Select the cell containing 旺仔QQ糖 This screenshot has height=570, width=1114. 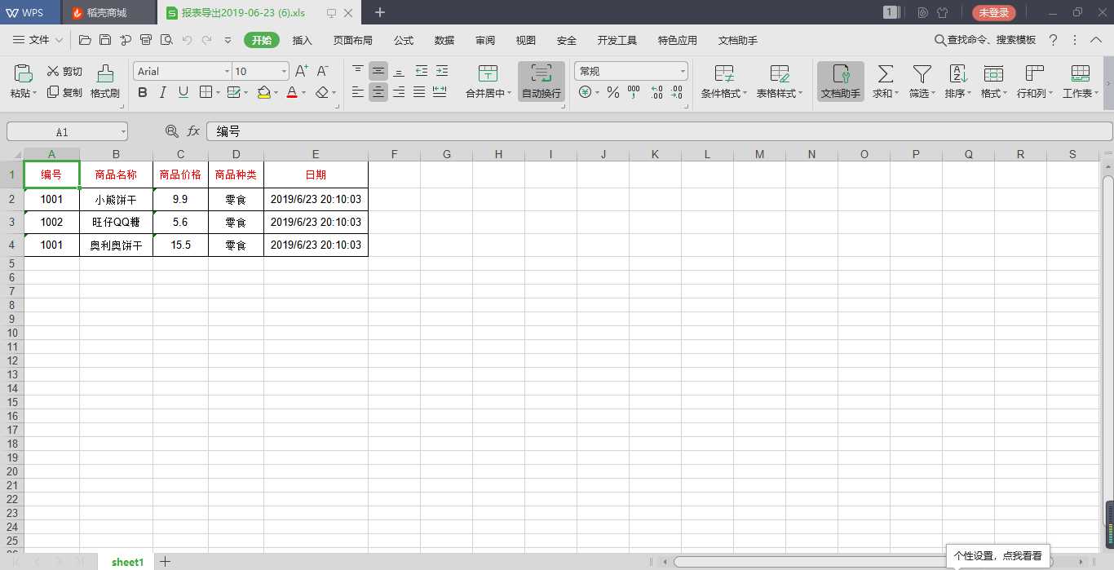point(116,222)
